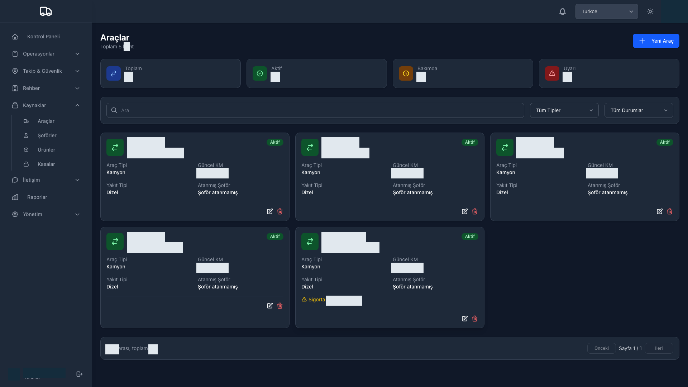Open the Turkce language dropdown
This screenshot has width=688, height=387.
[x=607, y=11]
